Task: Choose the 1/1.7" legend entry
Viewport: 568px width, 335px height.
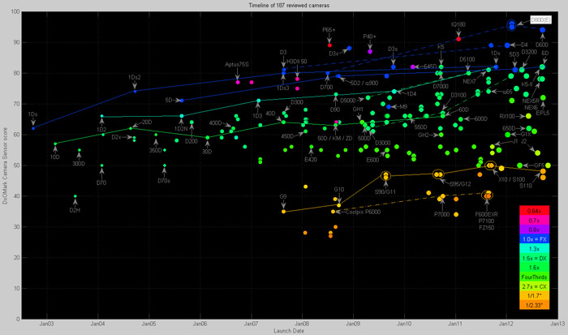Action: (534, 295)
